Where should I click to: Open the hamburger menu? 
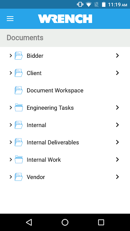[x=10, y=19]
